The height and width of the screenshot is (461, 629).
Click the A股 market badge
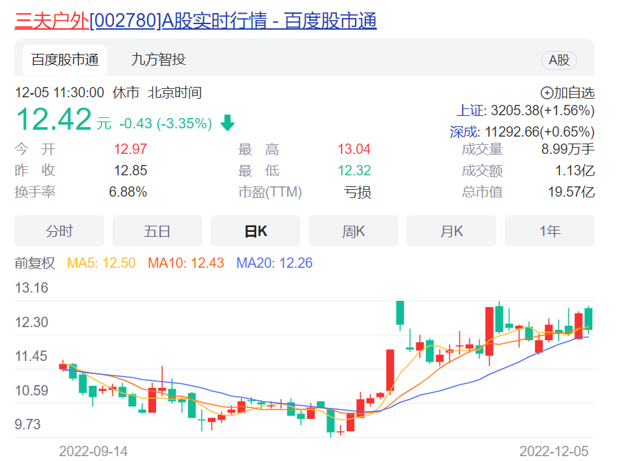(x=559, y=60)
